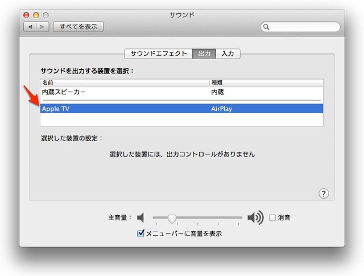
Task: Uncheck メニューバーに音量を表示 checkbox
Action: pyautogui.click(x=140, y=233)
